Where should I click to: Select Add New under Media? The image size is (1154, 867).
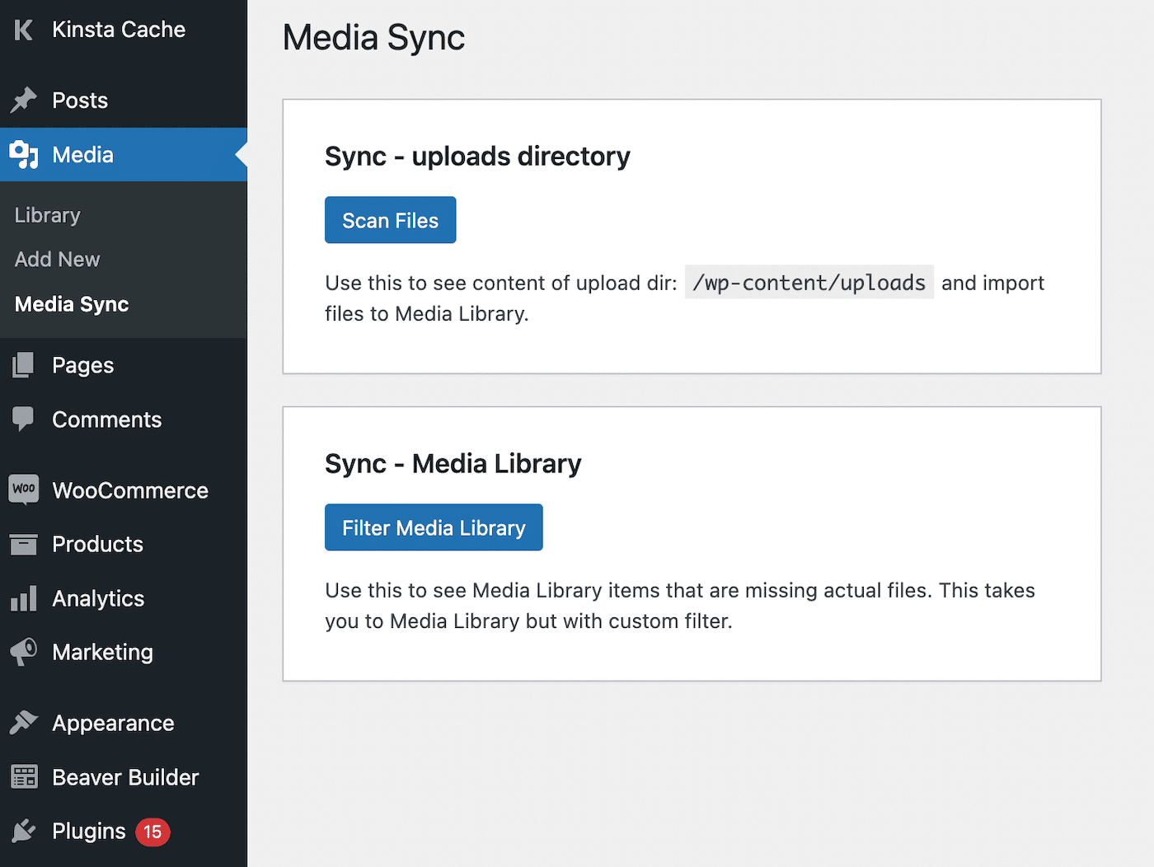[x=57, y=259]
